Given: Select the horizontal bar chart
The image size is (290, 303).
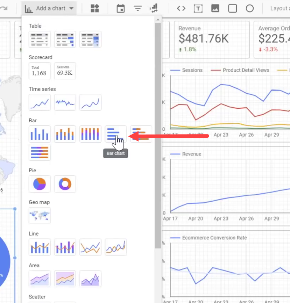Looking at the screenshot, I should point(116,134).
